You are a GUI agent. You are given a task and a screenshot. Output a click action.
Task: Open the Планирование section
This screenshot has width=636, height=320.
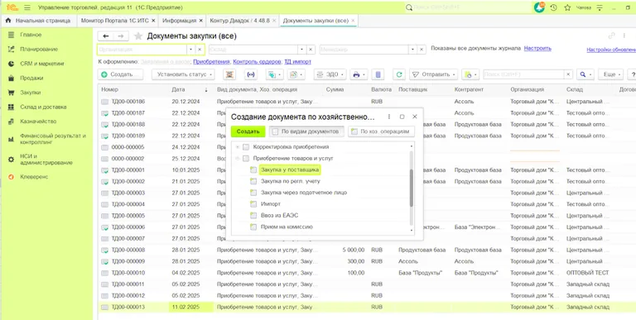point(39,49)
